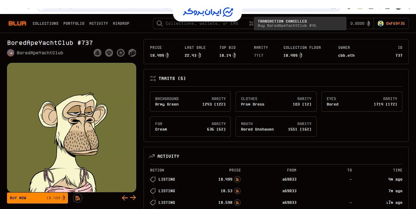Click the listing tag icon for 18.598

tap(153, 202)
